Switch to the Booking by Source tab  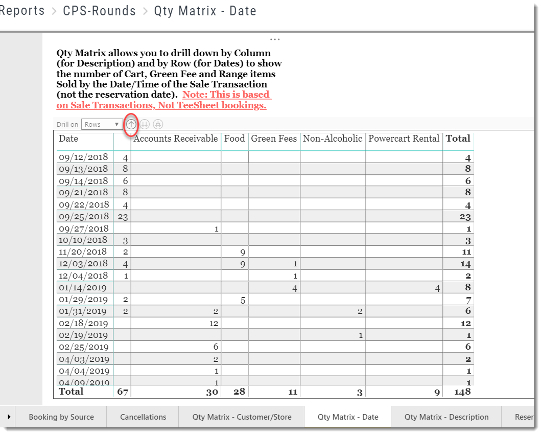[x=61, y=417]
